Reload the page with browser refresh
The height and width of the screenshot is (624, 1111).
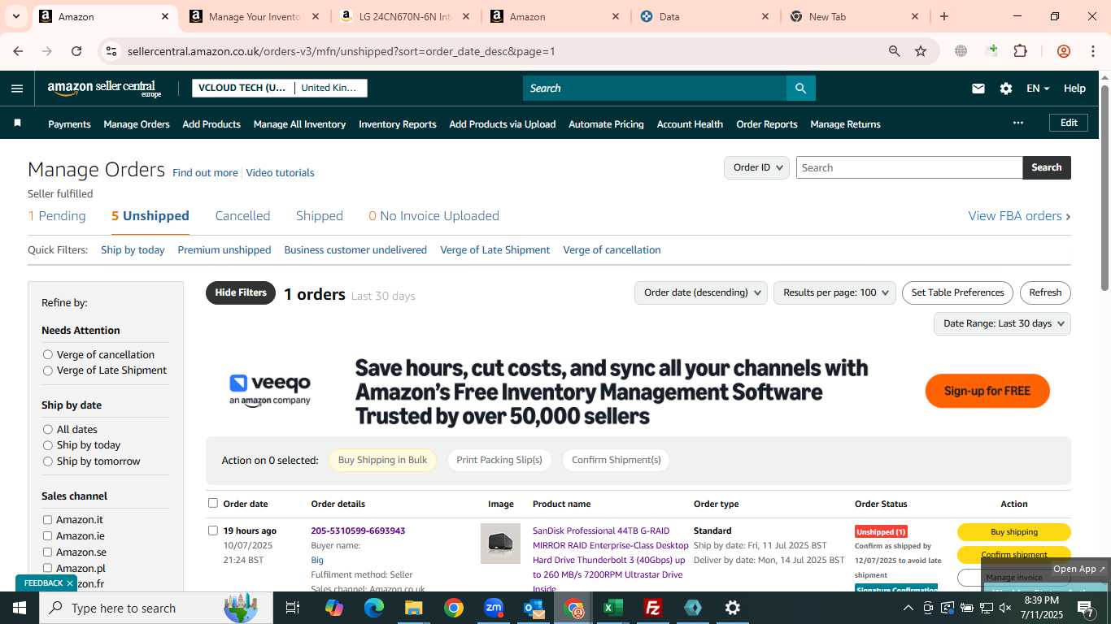(76, 51)
